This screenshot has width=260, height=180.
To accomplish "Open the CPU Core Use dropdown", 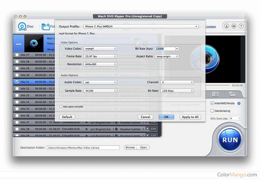I will [x=235, y=118].
